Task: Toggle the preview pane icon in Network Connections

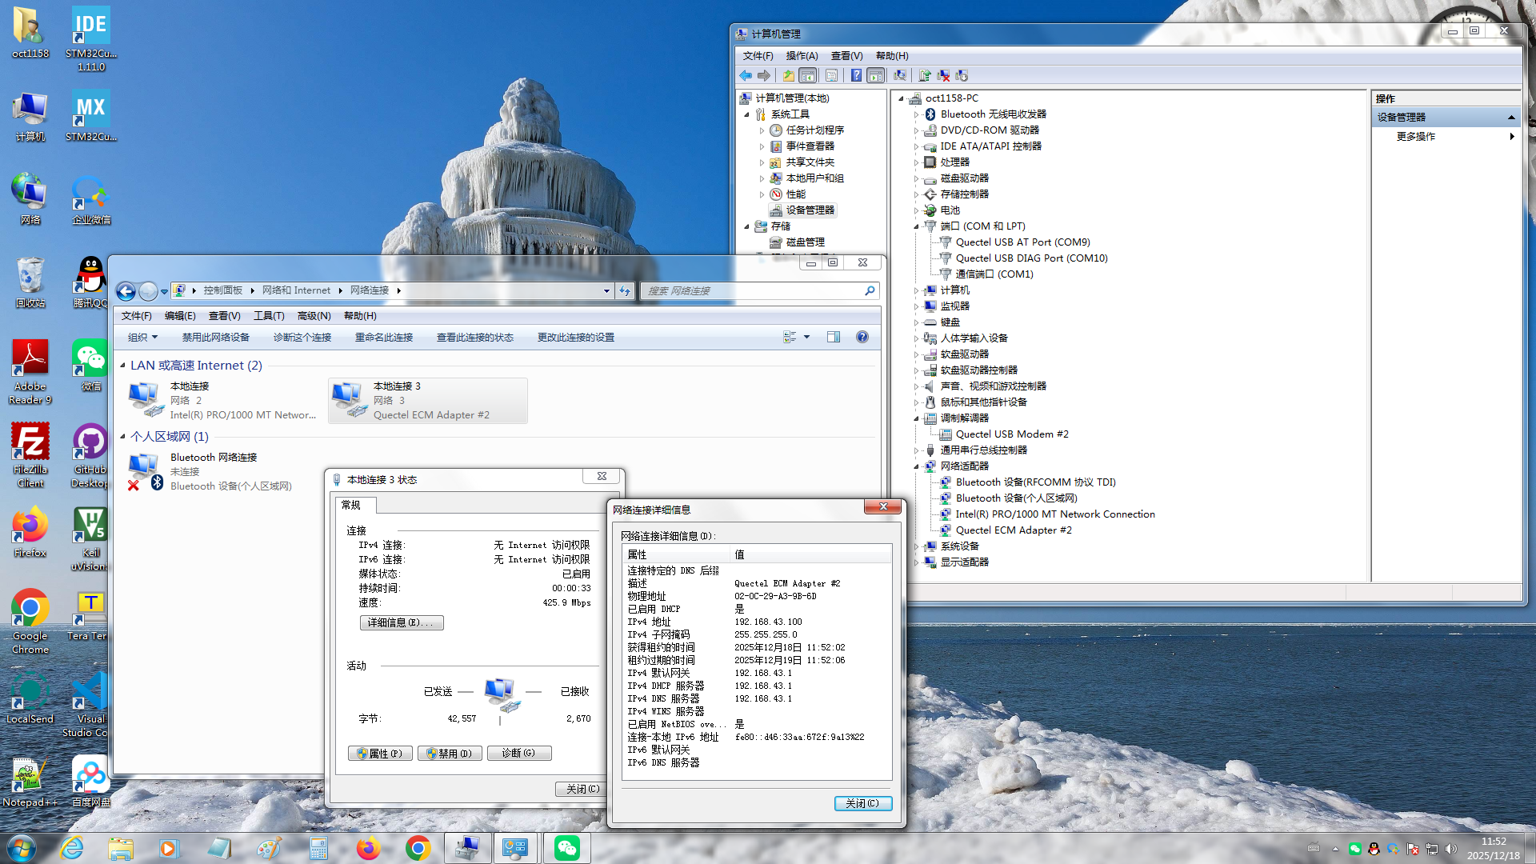Action: point(834,337)
